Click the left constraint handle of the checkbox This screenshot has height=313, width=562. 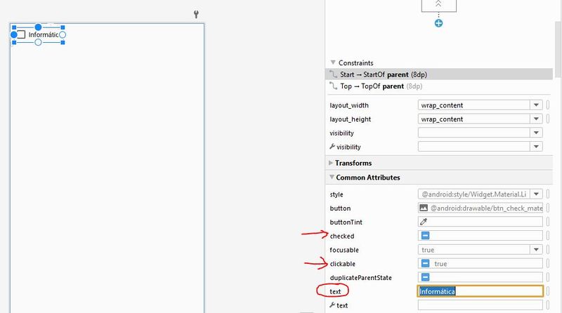tap(13, 34)
